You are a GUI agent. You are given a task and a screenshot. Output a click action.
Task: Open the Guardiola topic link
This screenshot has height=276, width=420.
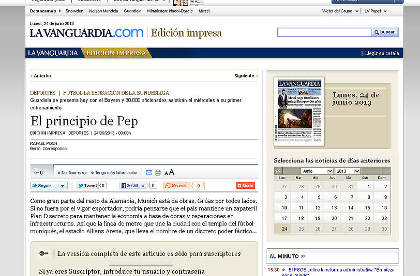[x=132, y=11]
